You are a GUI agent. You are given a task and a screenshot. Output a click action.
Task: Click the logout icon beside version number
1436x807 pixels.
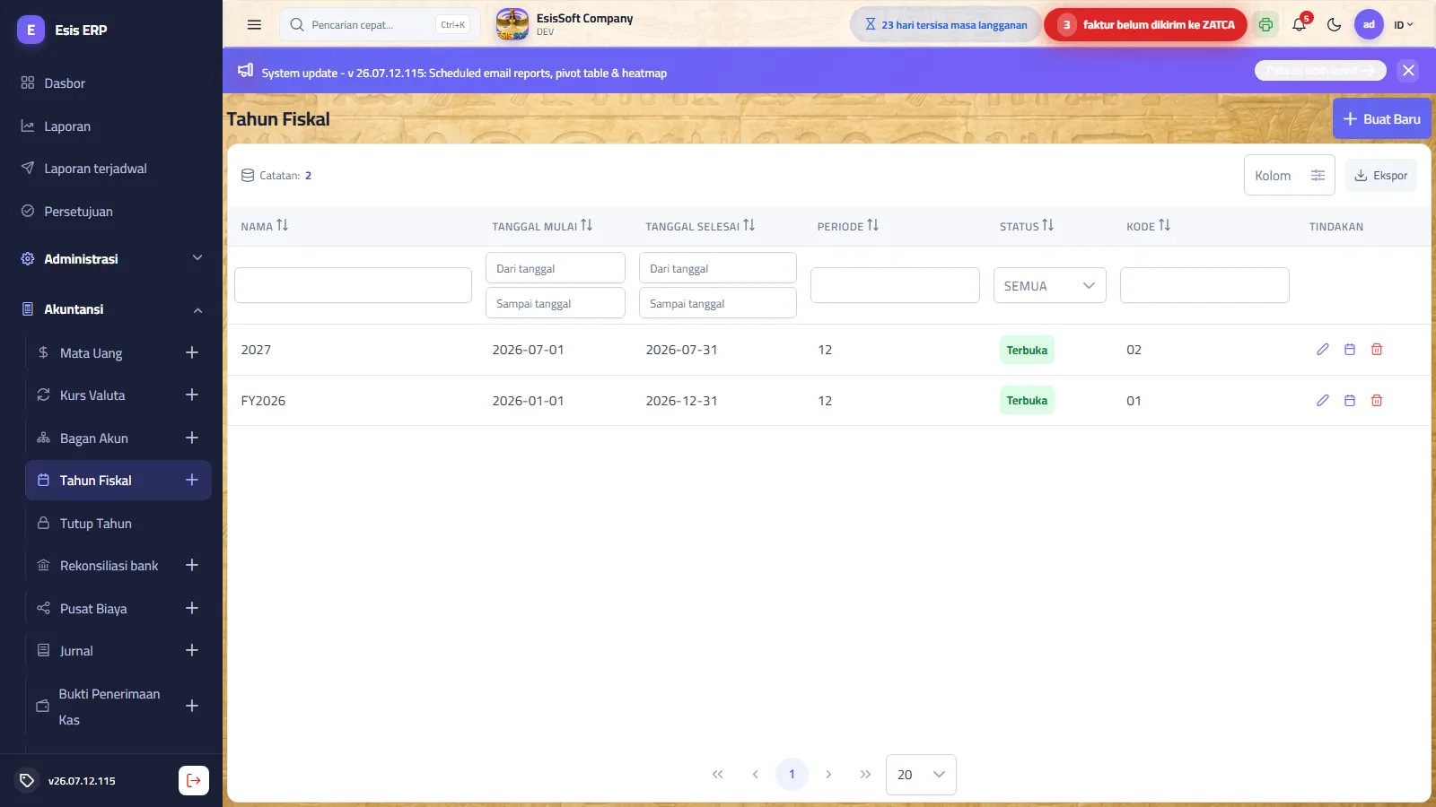coord(194,780)
